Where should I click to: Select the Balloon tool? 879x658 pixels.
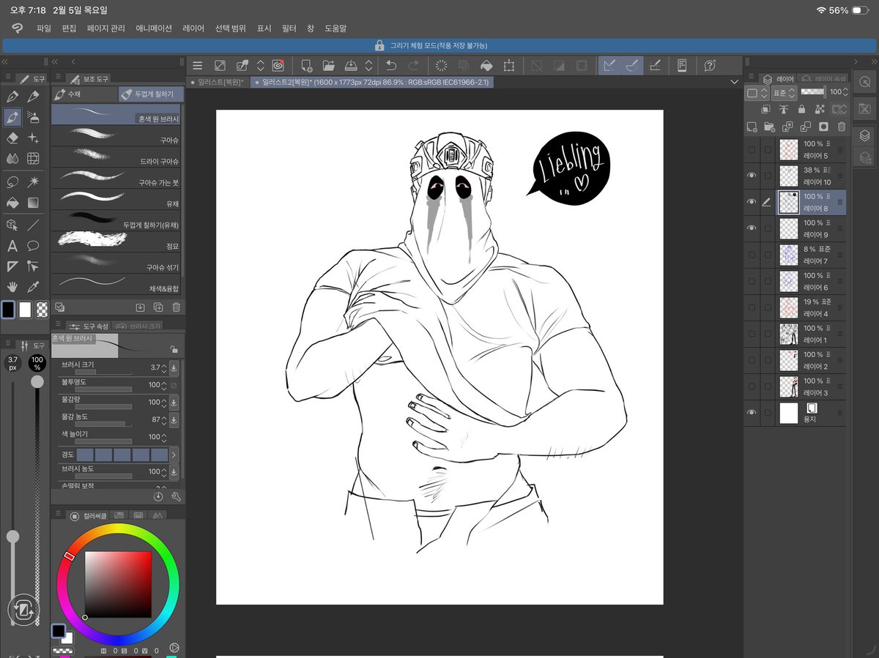click(33, 246)
